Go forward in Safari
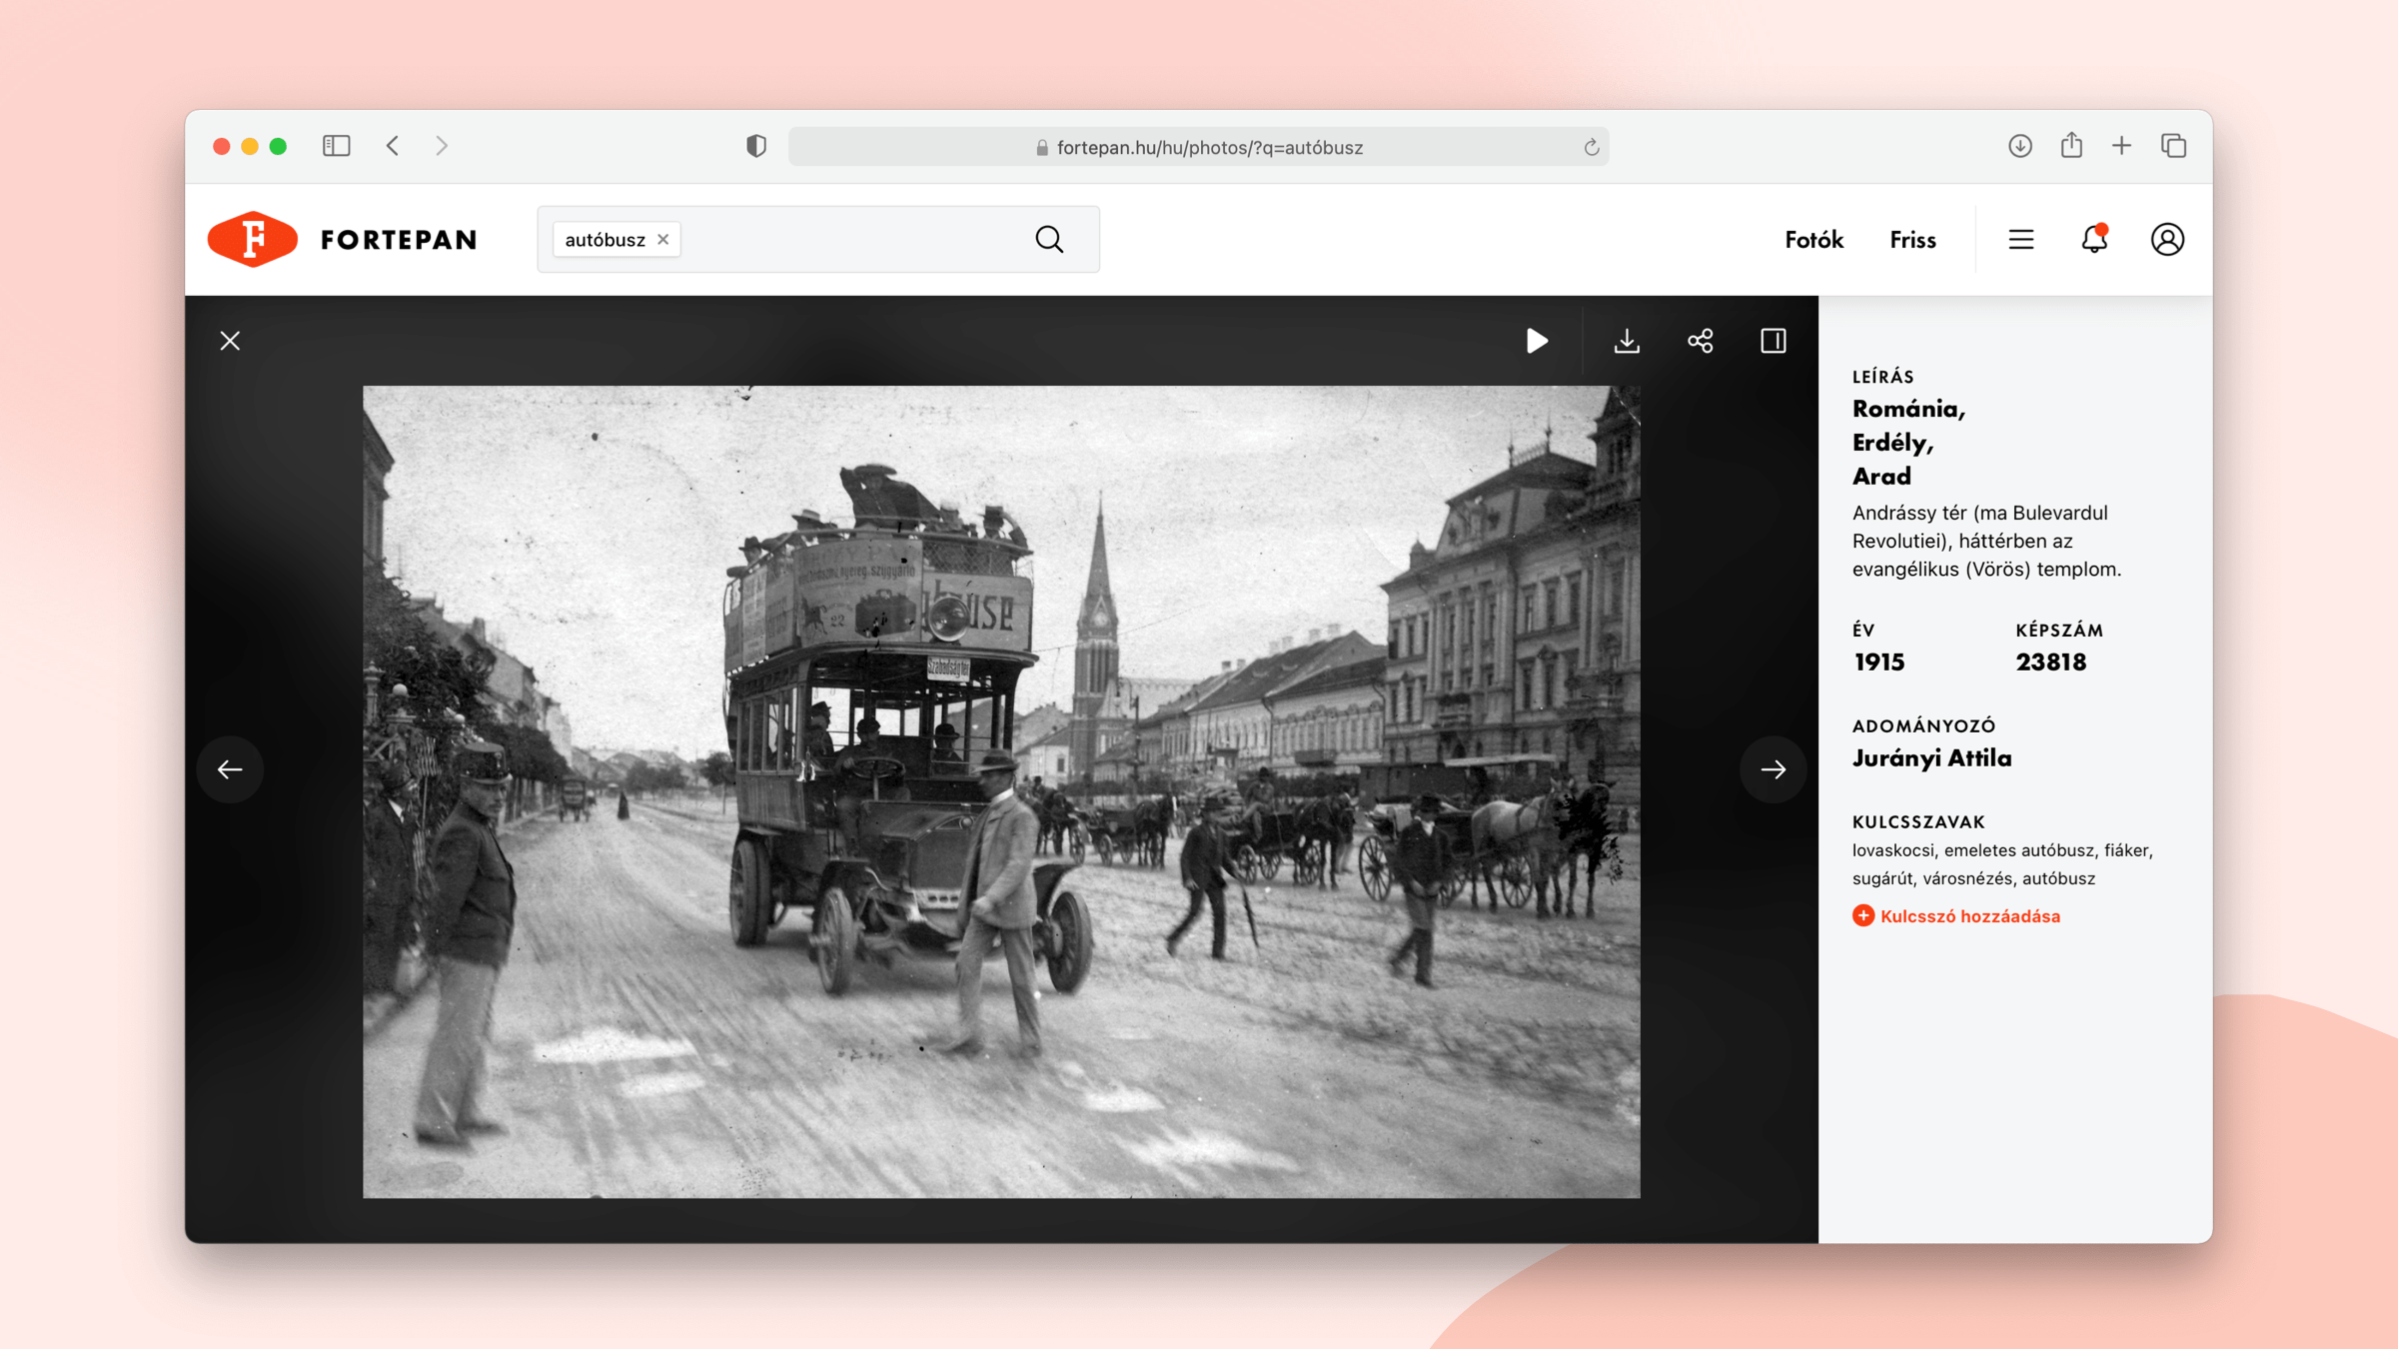This screenshot has width=2398, height=1349. pos(442,146)
